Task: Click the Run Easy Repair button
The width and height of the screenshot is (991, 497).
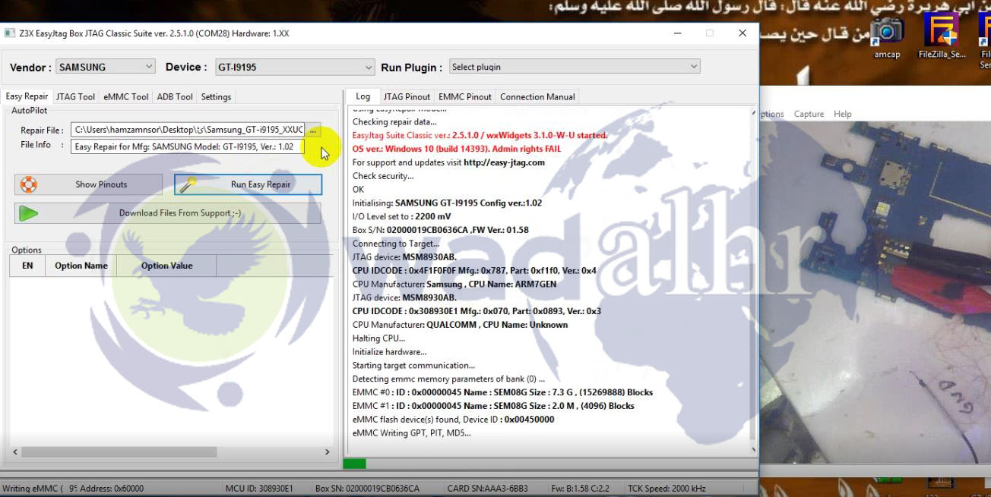Action: click(248, 184)
